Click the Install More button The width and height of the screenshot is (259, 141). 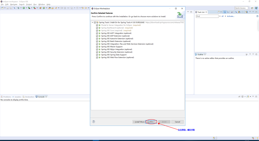(139, 122)
